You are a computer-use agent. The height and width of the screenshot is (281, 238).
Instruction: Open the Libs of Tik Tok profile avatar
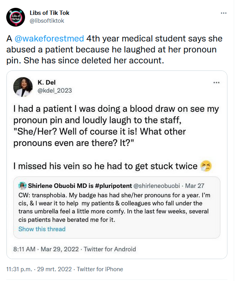tap(16, 17)
